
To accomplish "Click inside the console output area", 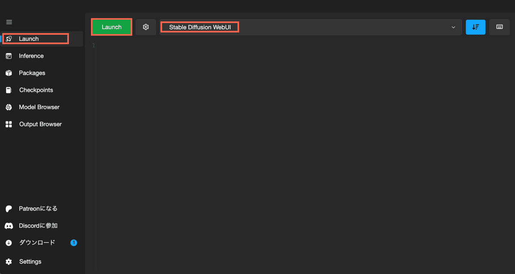I will pos(300,150).
